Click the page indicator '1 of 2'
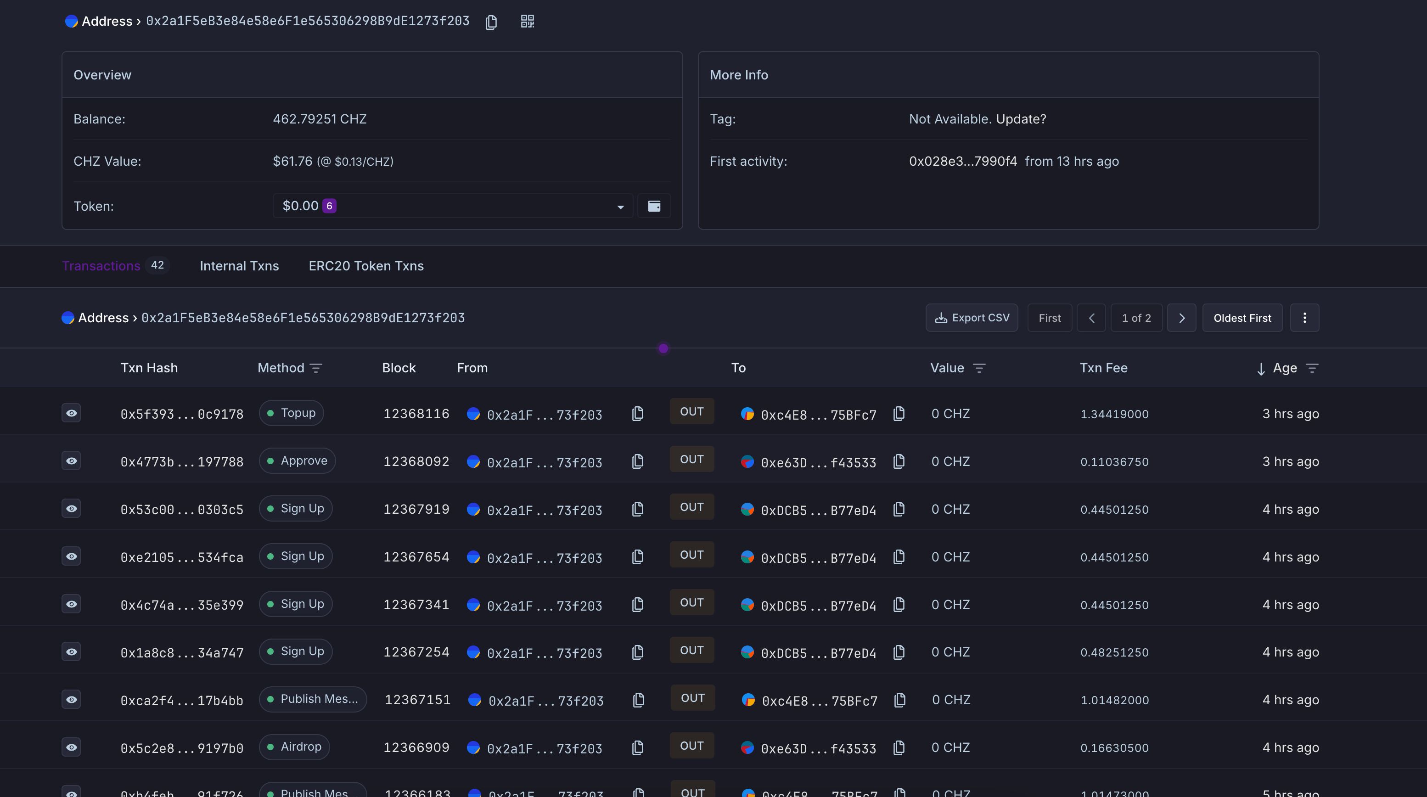Screen dimensions: 1427x797 pos(1136,318)
